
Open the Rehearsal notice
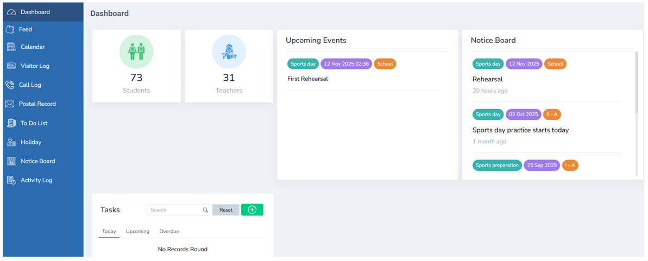(488, 79)
